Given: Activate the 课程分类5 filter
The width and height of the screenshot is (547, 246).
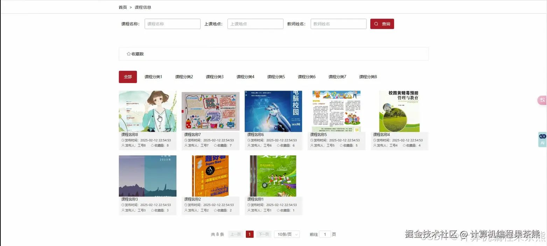Looking at the screenshot, I should pyautogui.click(x=276, y=77).
